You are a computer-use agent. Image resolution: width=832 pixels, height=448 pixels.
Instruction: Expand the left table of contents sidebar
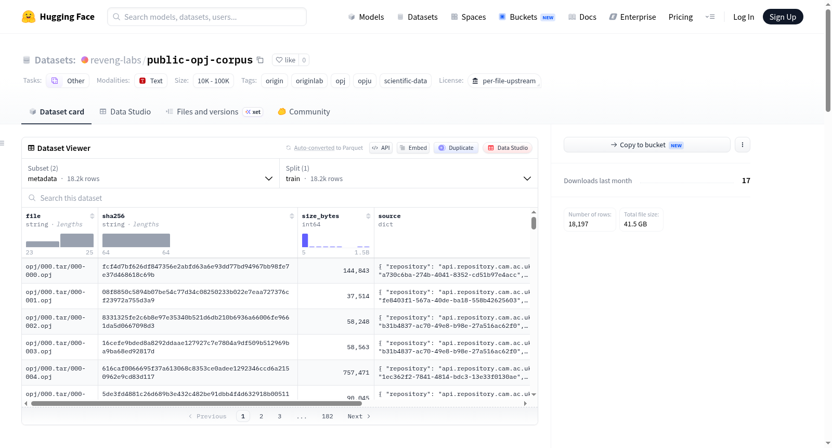[x=3, y=143]
